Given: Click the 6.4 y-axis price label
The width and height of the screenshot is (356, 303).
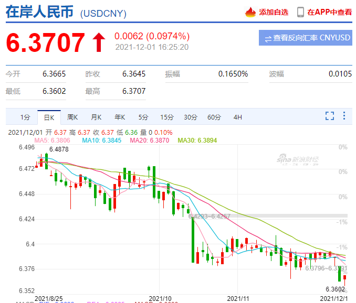Looking at the screenshot, I should (x=30, y=244).
